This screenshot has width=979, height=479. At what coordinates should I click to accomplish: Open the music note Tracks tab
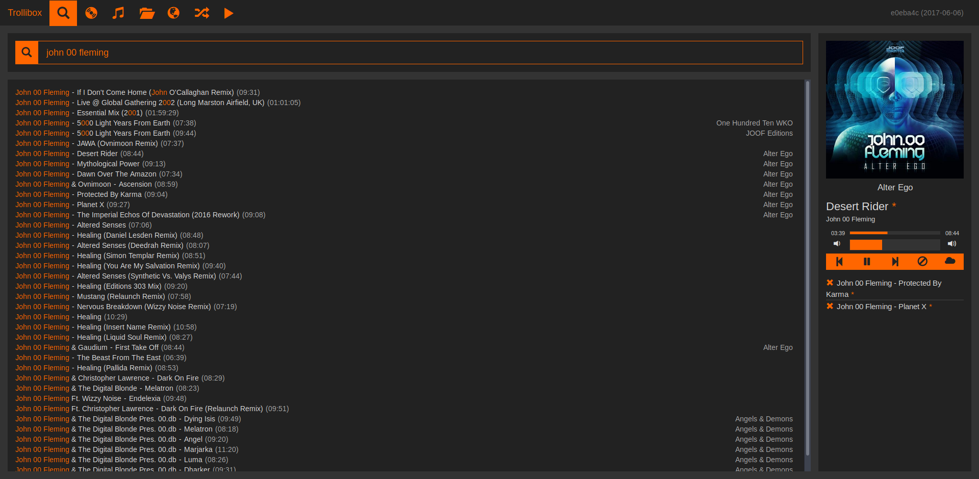coord(118,13)
